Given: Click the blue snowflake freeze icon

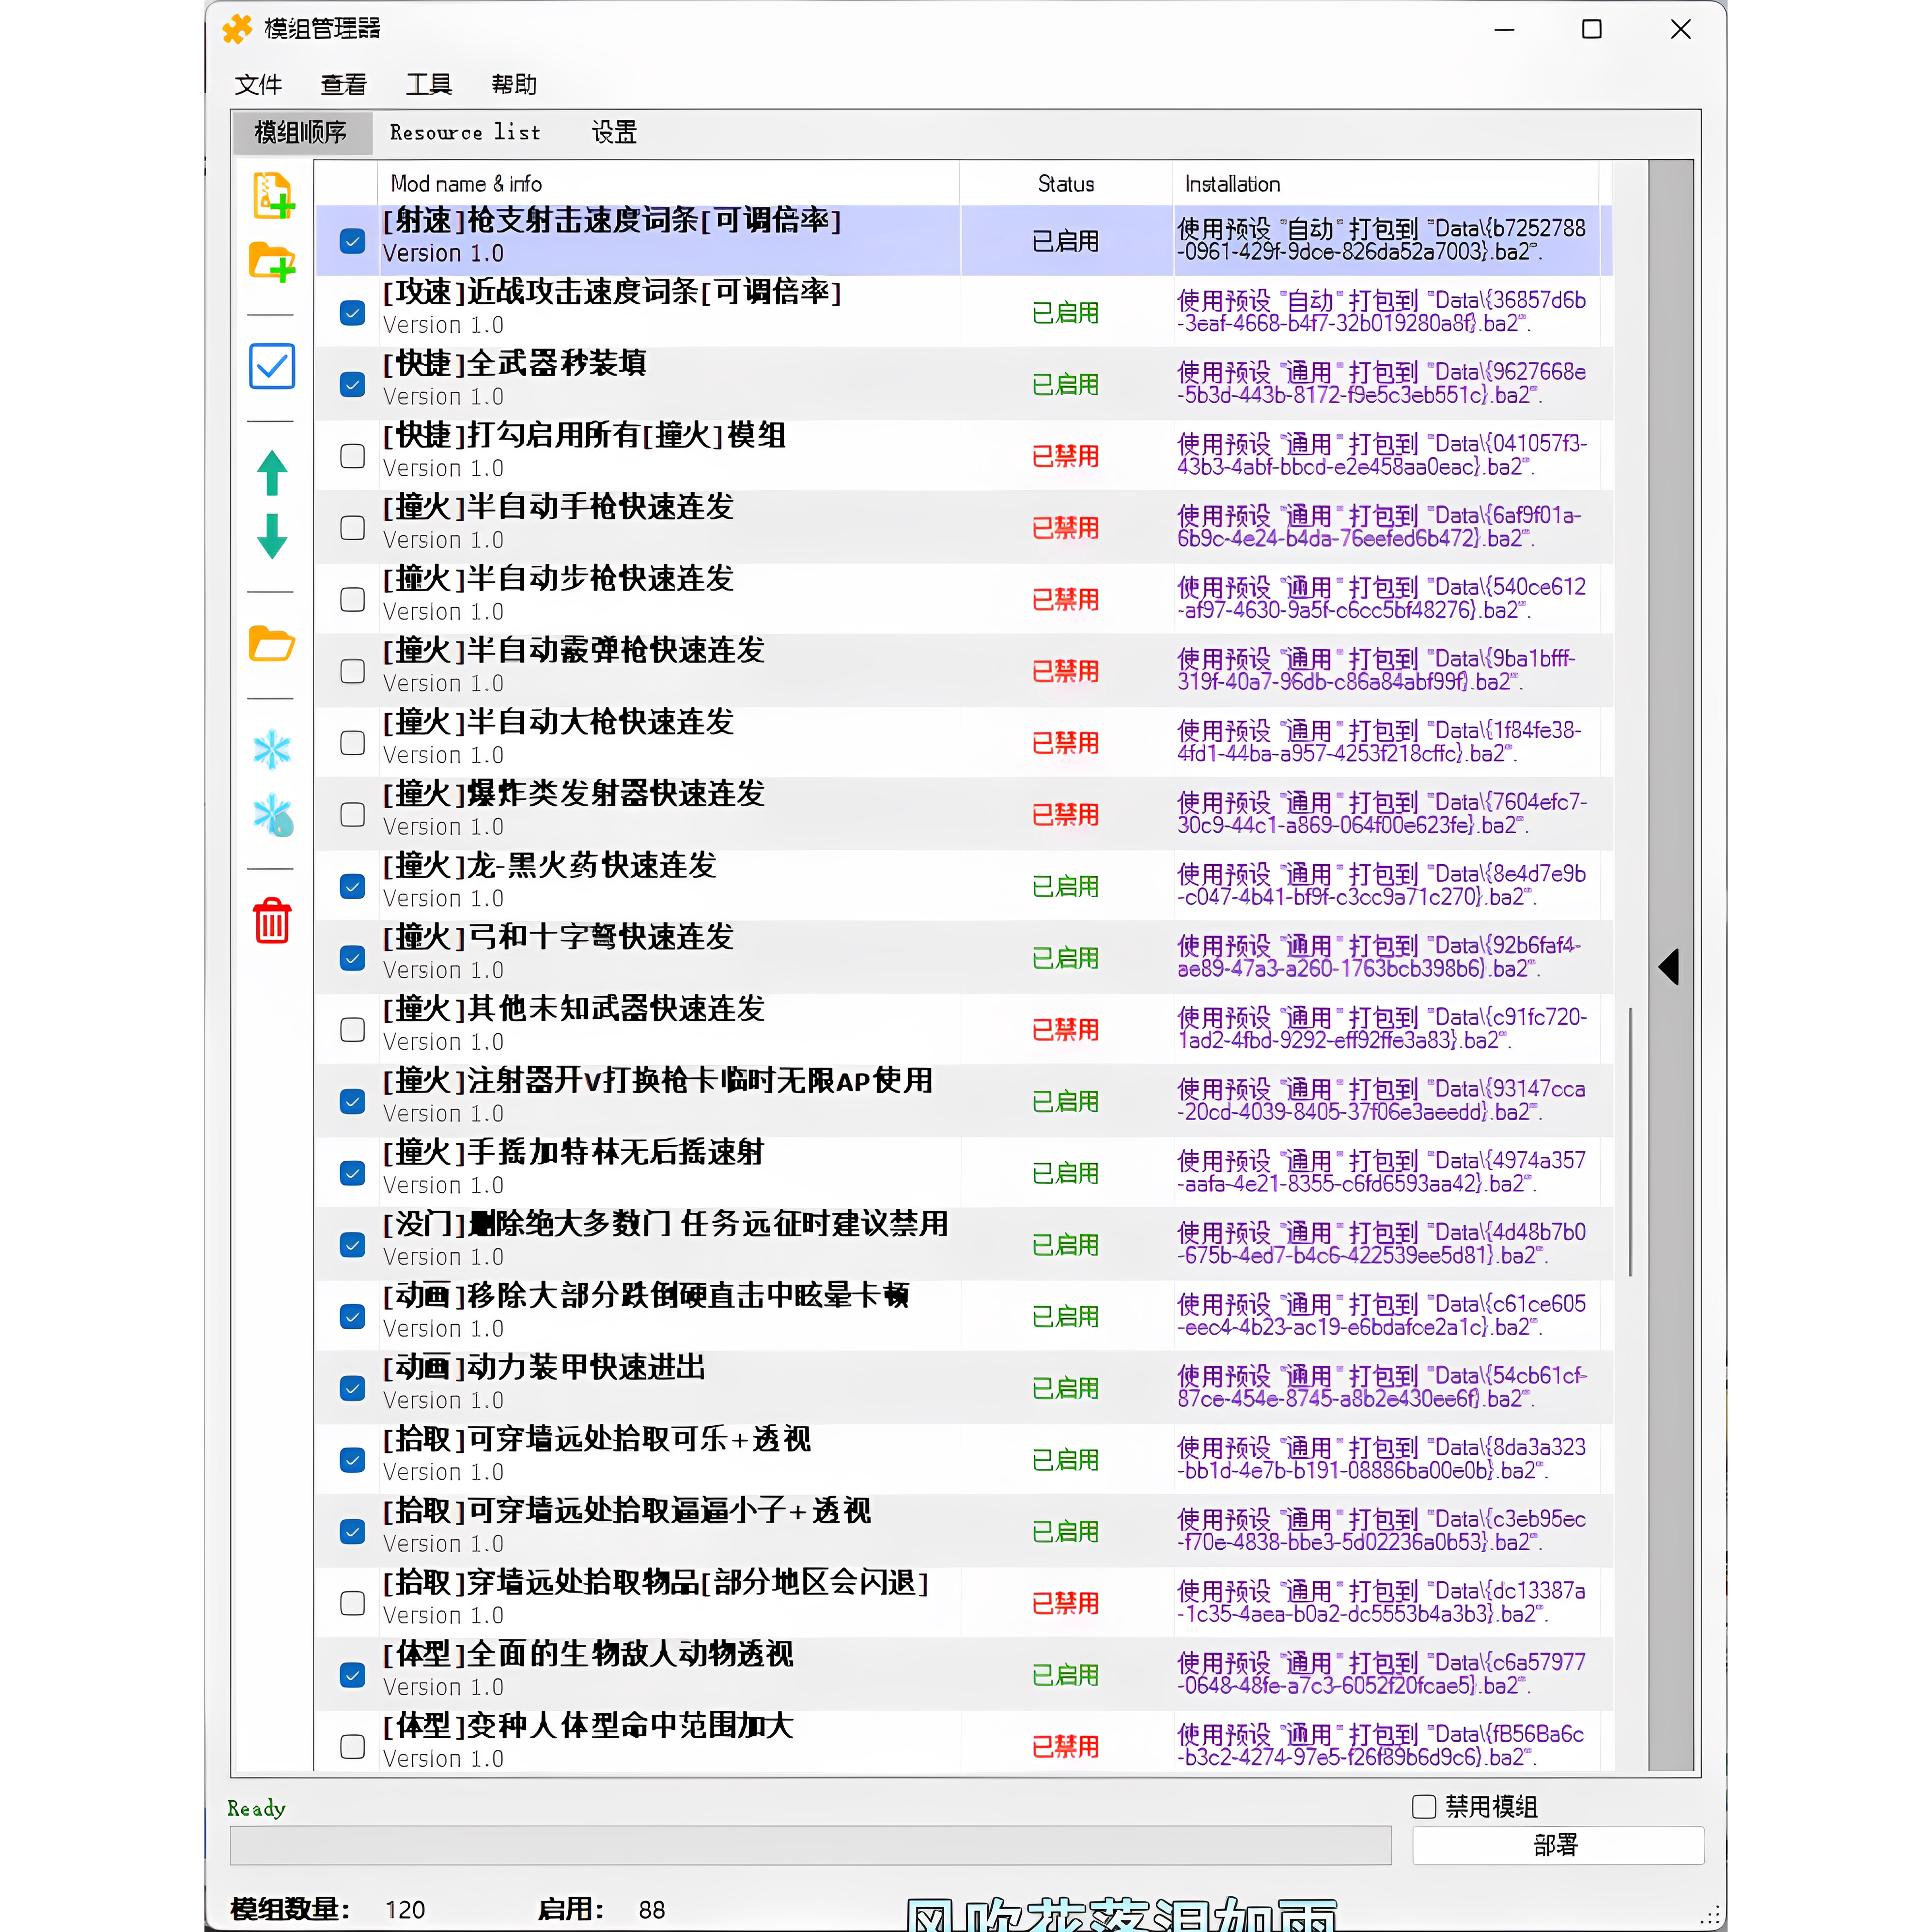Looking at the screenshot, I should pos(272,749).
